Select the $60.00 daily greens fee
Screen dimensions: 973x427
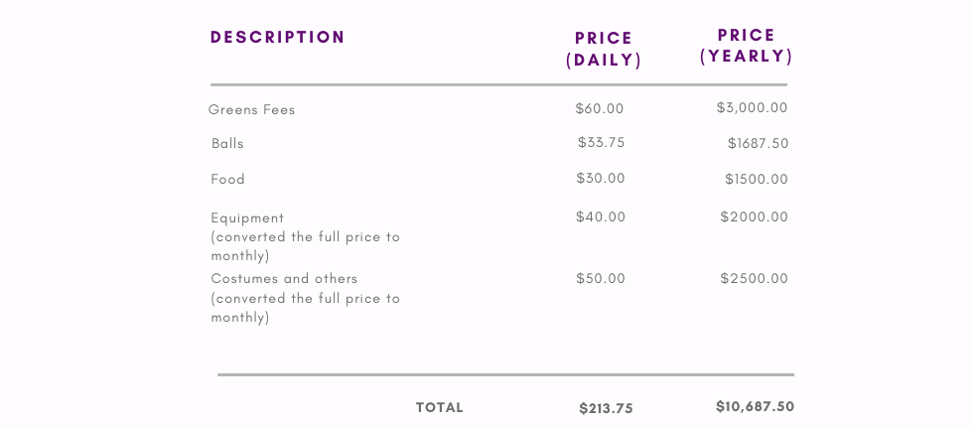(x=600, y=108)
